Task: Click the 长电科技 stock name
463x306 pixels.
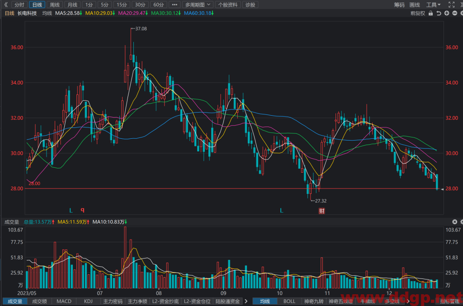Action: pyautogui.click(x=27, y=13)
